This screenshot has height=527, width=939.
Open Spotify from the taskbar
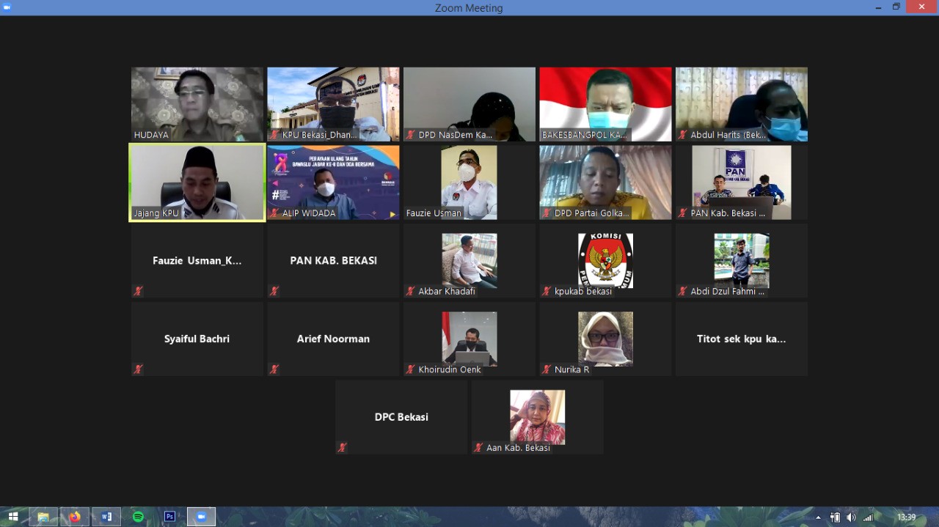tap(138, 517)
